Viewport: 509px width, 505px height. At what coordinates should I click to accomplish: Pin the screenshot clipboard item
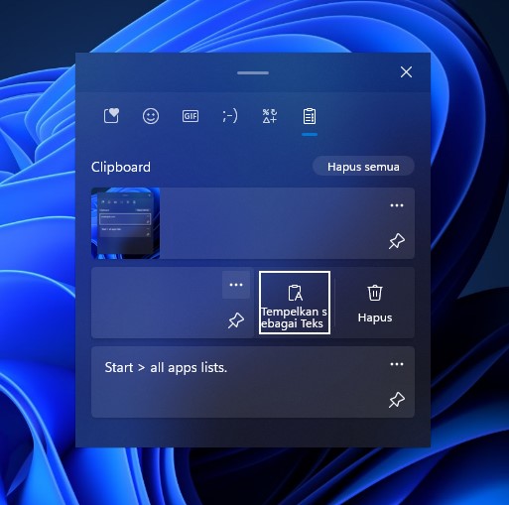tap(397, 241)
